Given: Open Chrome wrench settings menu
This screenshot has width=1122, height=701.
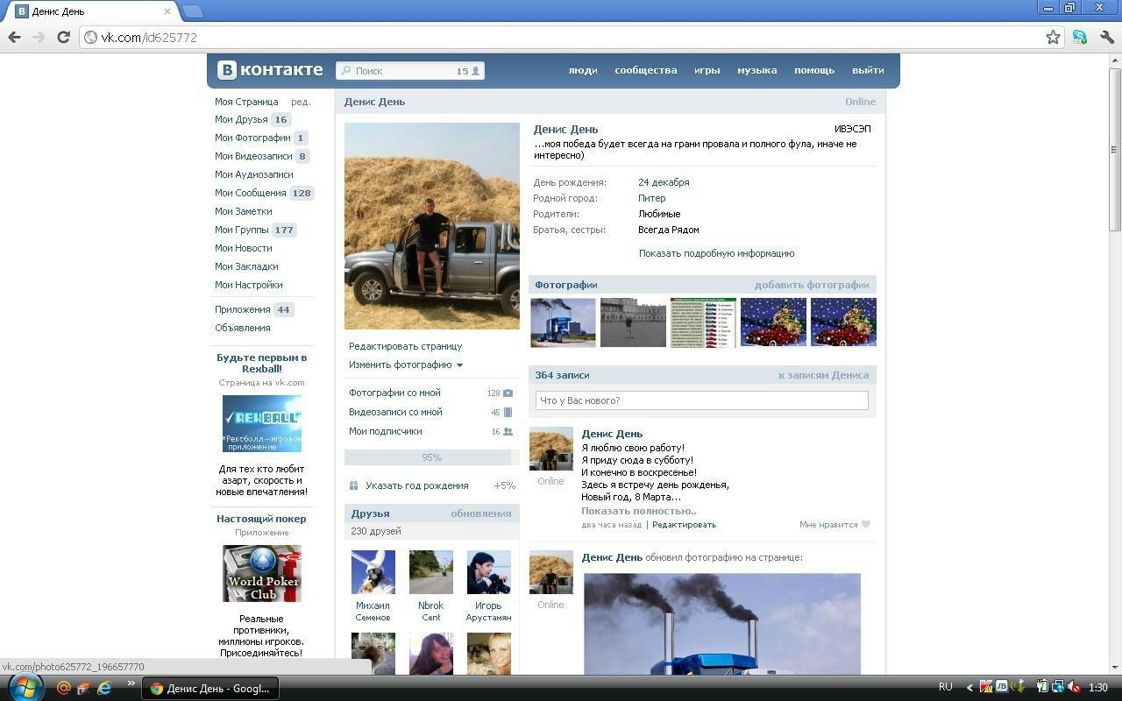Looking at the screenshot, I should point(1107,37).
